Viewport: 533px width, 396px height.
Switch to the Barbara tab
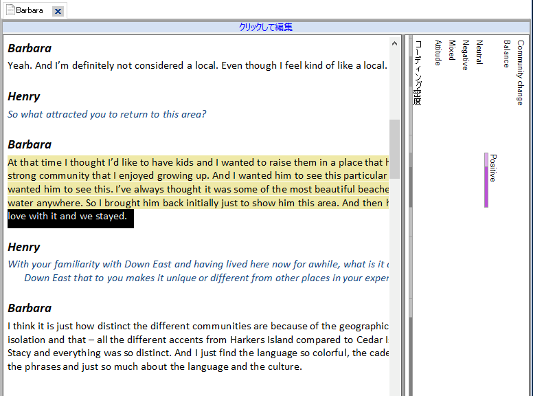(x=30, y=10)
